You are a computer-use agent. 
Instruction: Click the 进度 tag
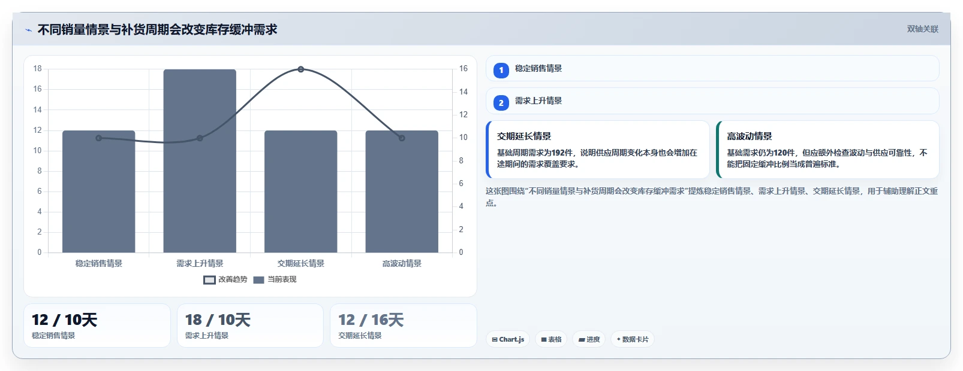(589, 339)
